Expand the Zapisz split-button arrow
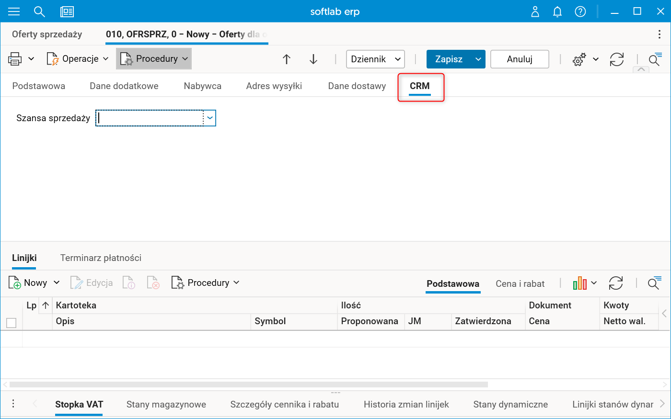Image resolution: width=671 pixels, height=419 pixels. click(478, 59)
